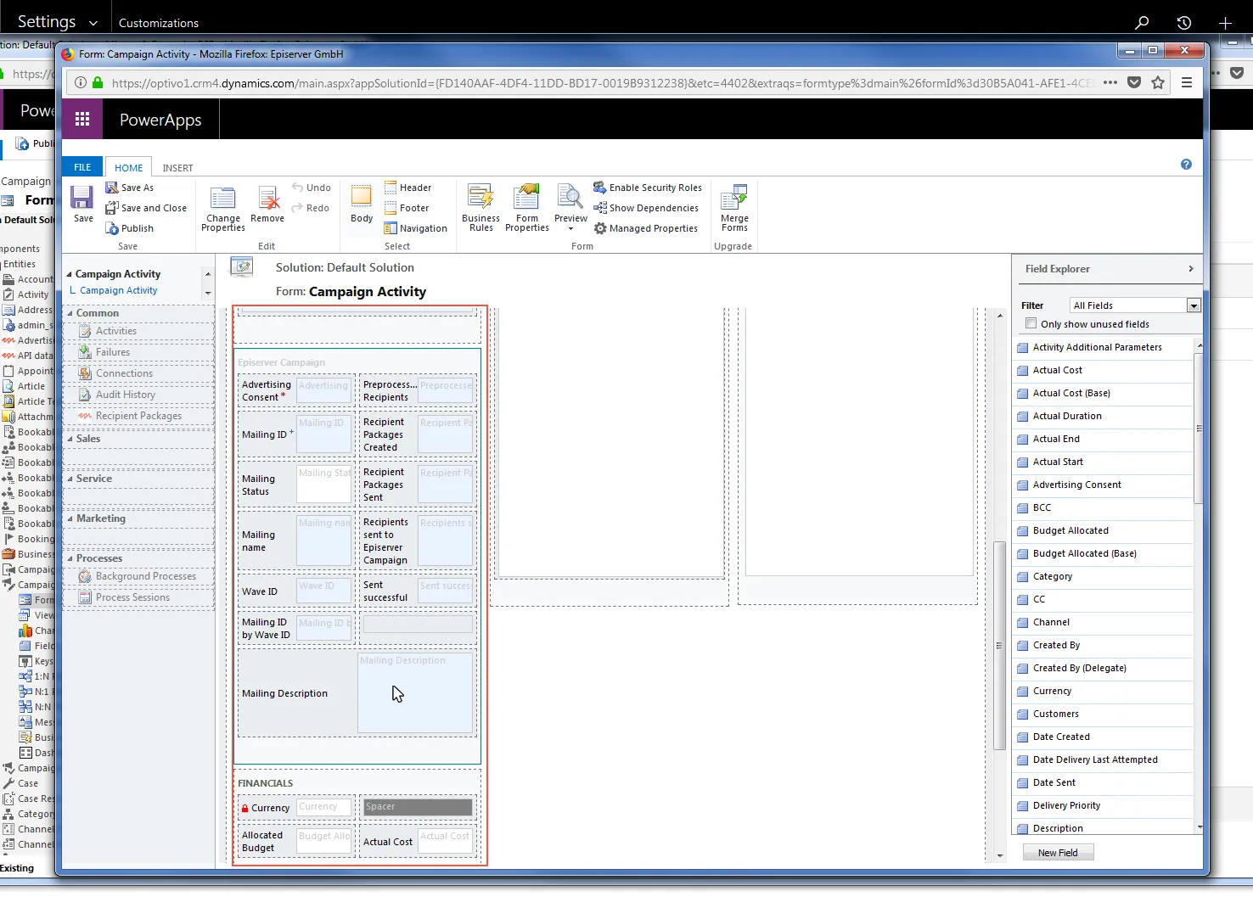1253x919 pixels.
Task: Collapse the Campaign Activity tree header
Action: (70, 274)
